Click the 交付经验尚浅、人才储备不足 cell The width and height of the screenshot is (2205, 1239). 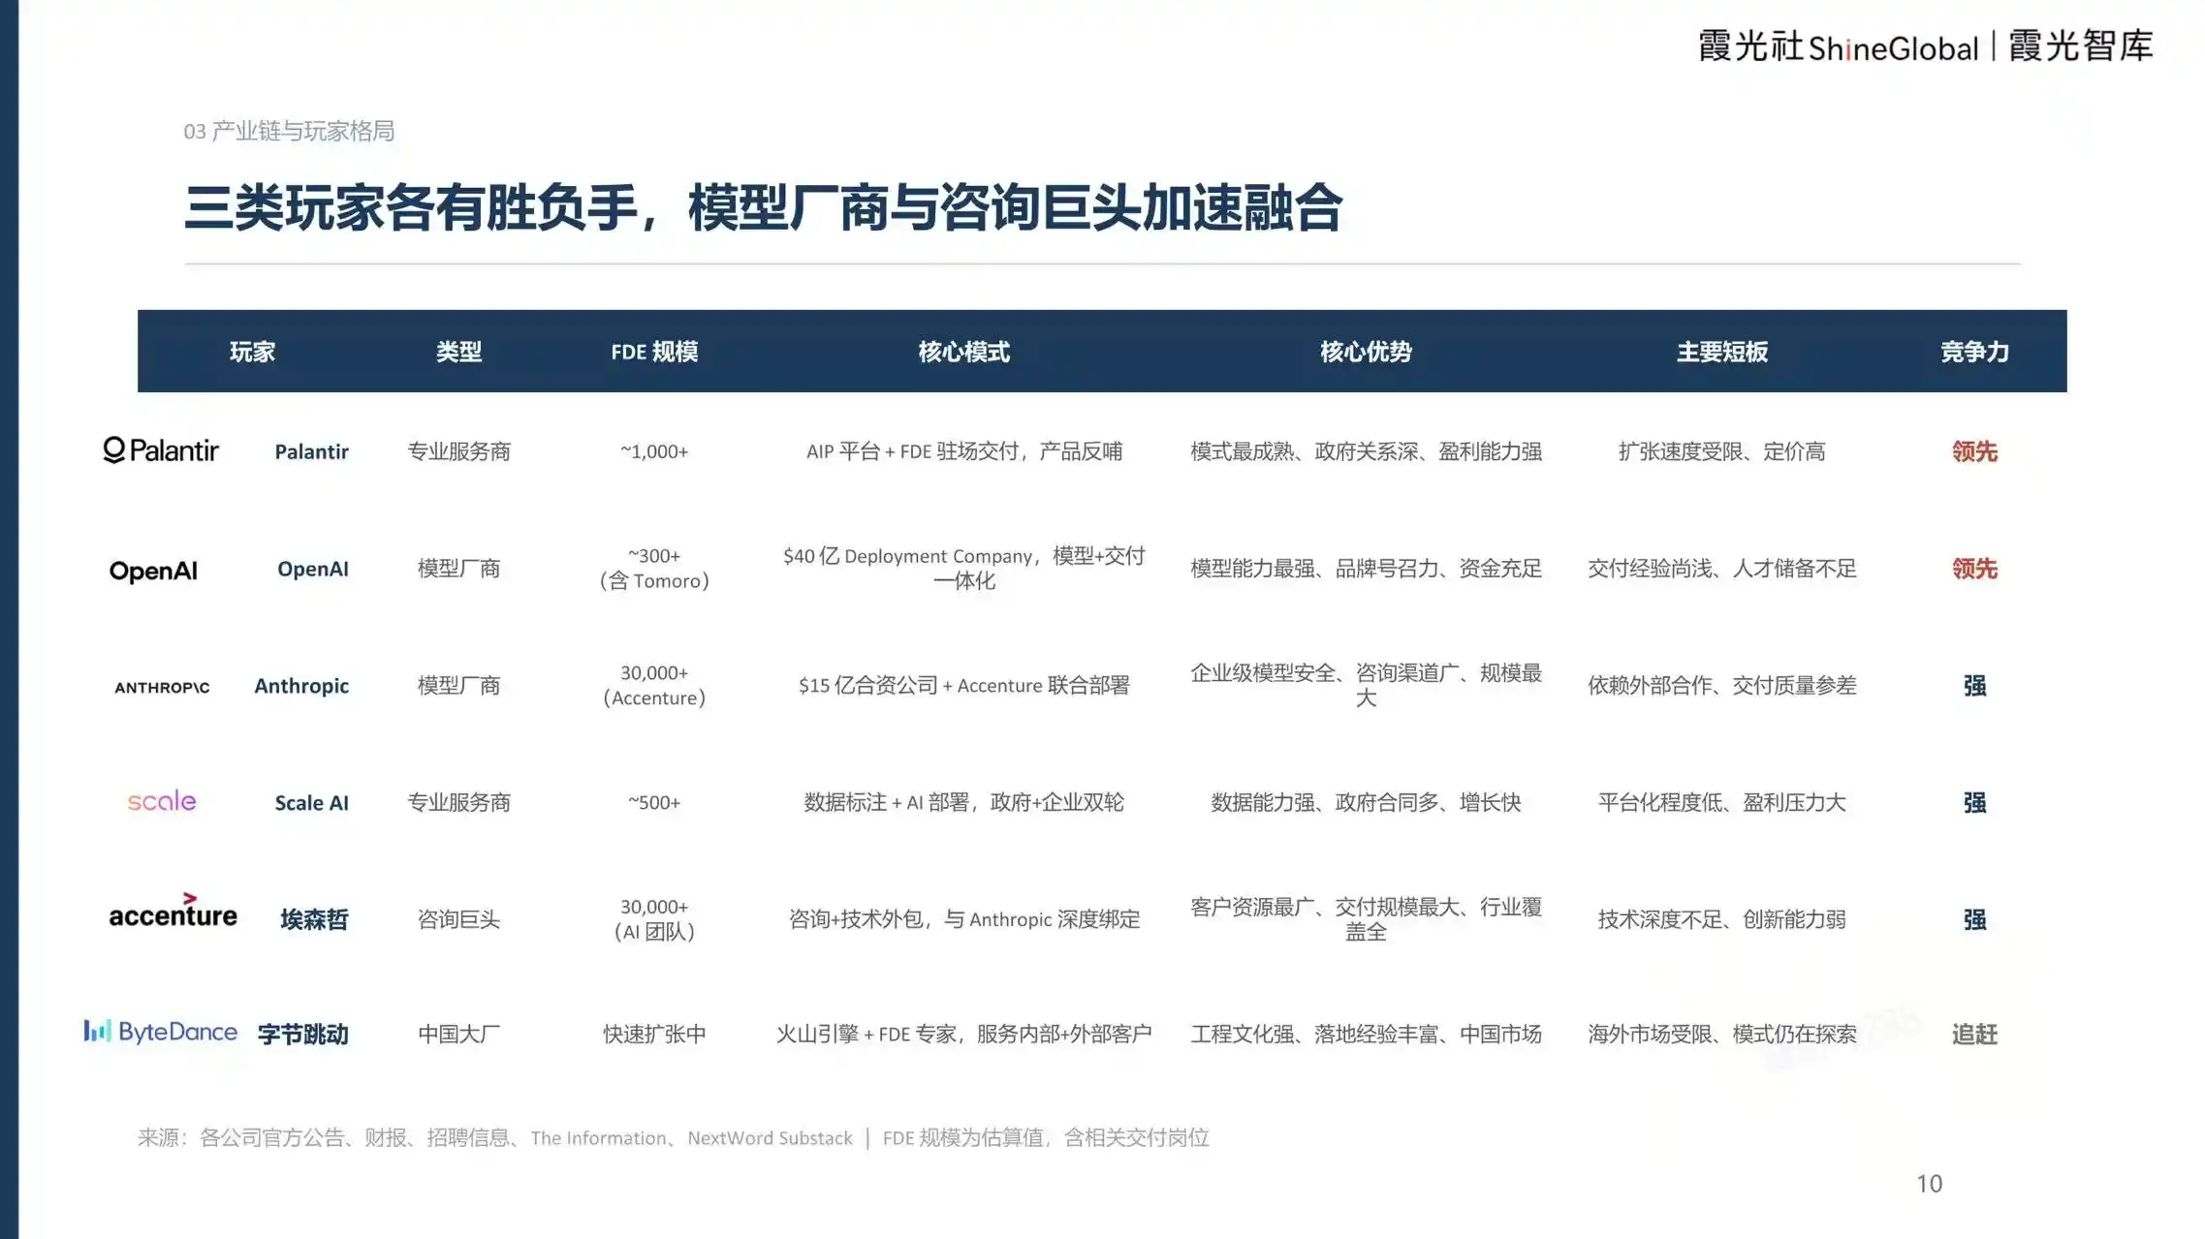point(1722,569)
